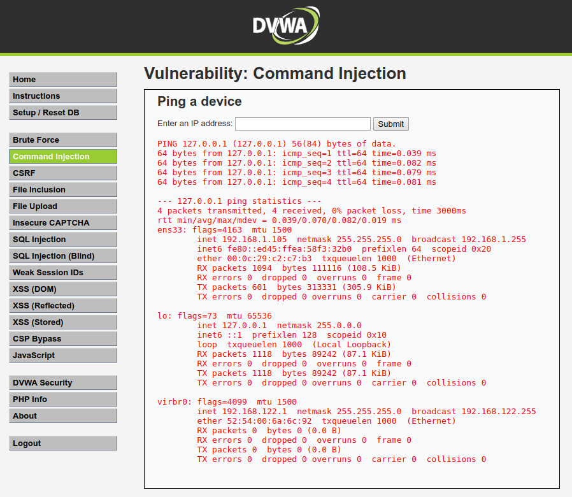
Task: Open XSS (Reflected) page
Action: click(63, 305)
